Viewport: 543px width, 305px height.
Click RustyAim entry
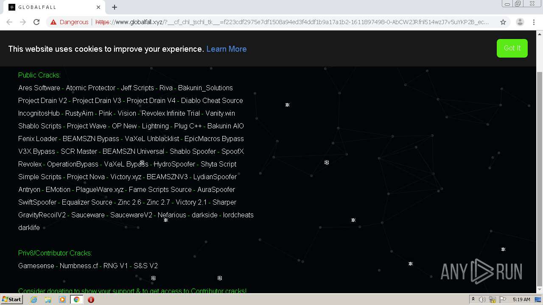79,113
